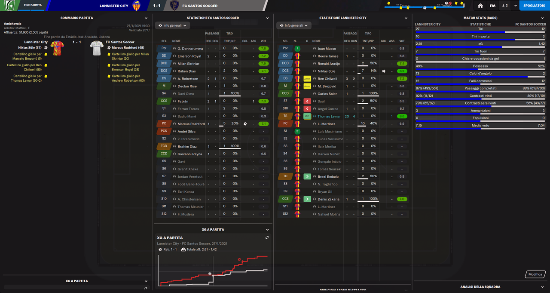Jump to the first yellow card on the timeline

click(388, 3)
